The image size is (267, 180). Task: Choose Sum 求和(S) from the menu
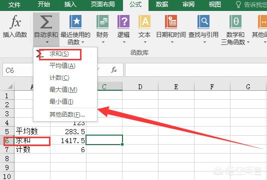coord(65,54)
